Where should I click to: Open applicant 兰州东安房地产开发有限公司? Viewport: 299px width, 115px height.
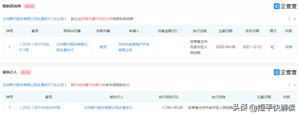(134, 47)
